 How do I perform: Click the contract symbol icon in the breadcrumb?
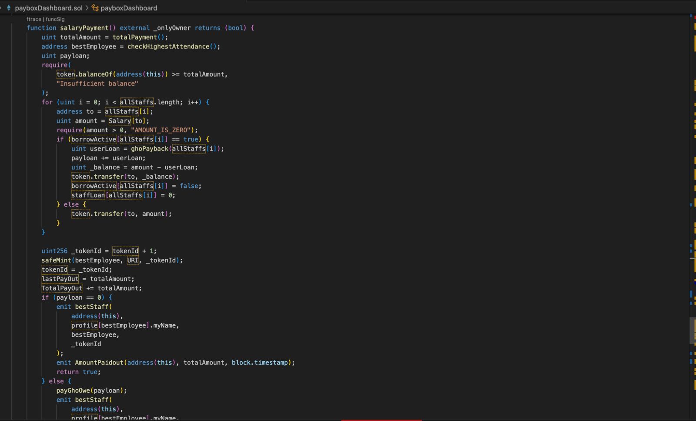click(x=95, y=8)
